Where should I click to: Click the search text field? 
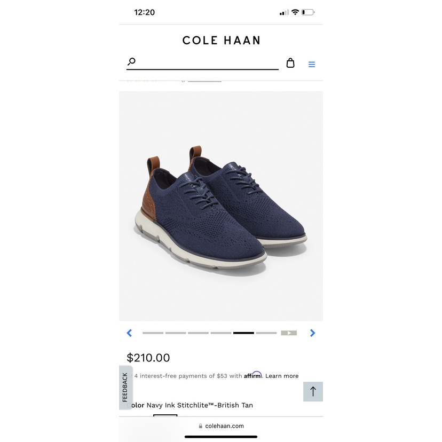coord(208,63)
